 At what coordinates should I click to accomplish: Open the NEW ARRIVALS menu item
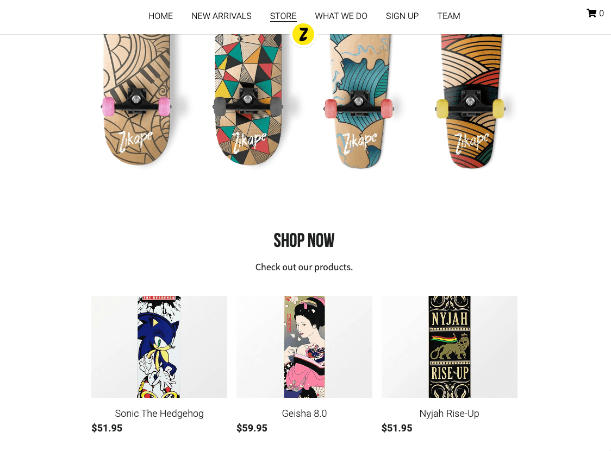221,16
